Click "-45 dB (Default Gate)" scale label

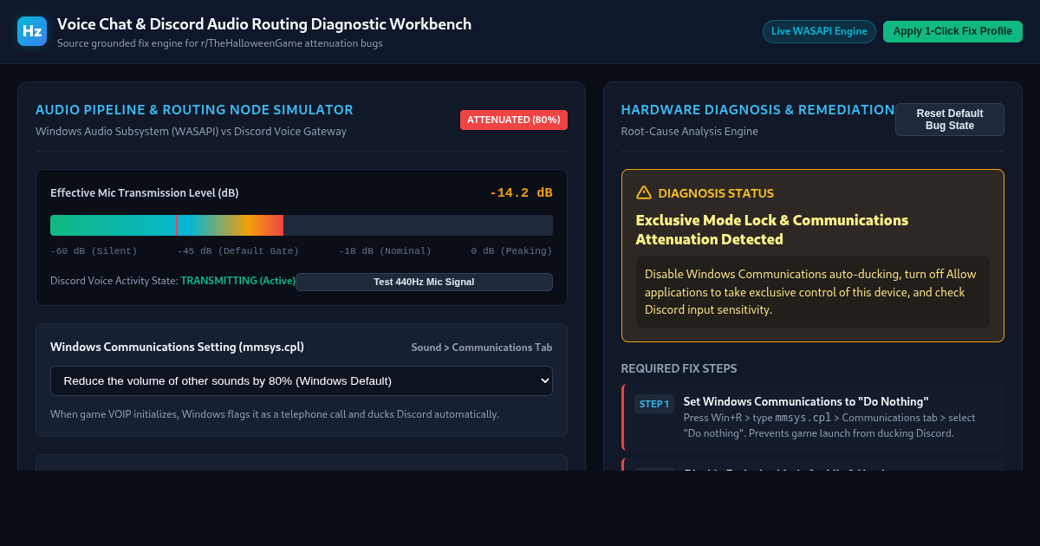point(238,251)
